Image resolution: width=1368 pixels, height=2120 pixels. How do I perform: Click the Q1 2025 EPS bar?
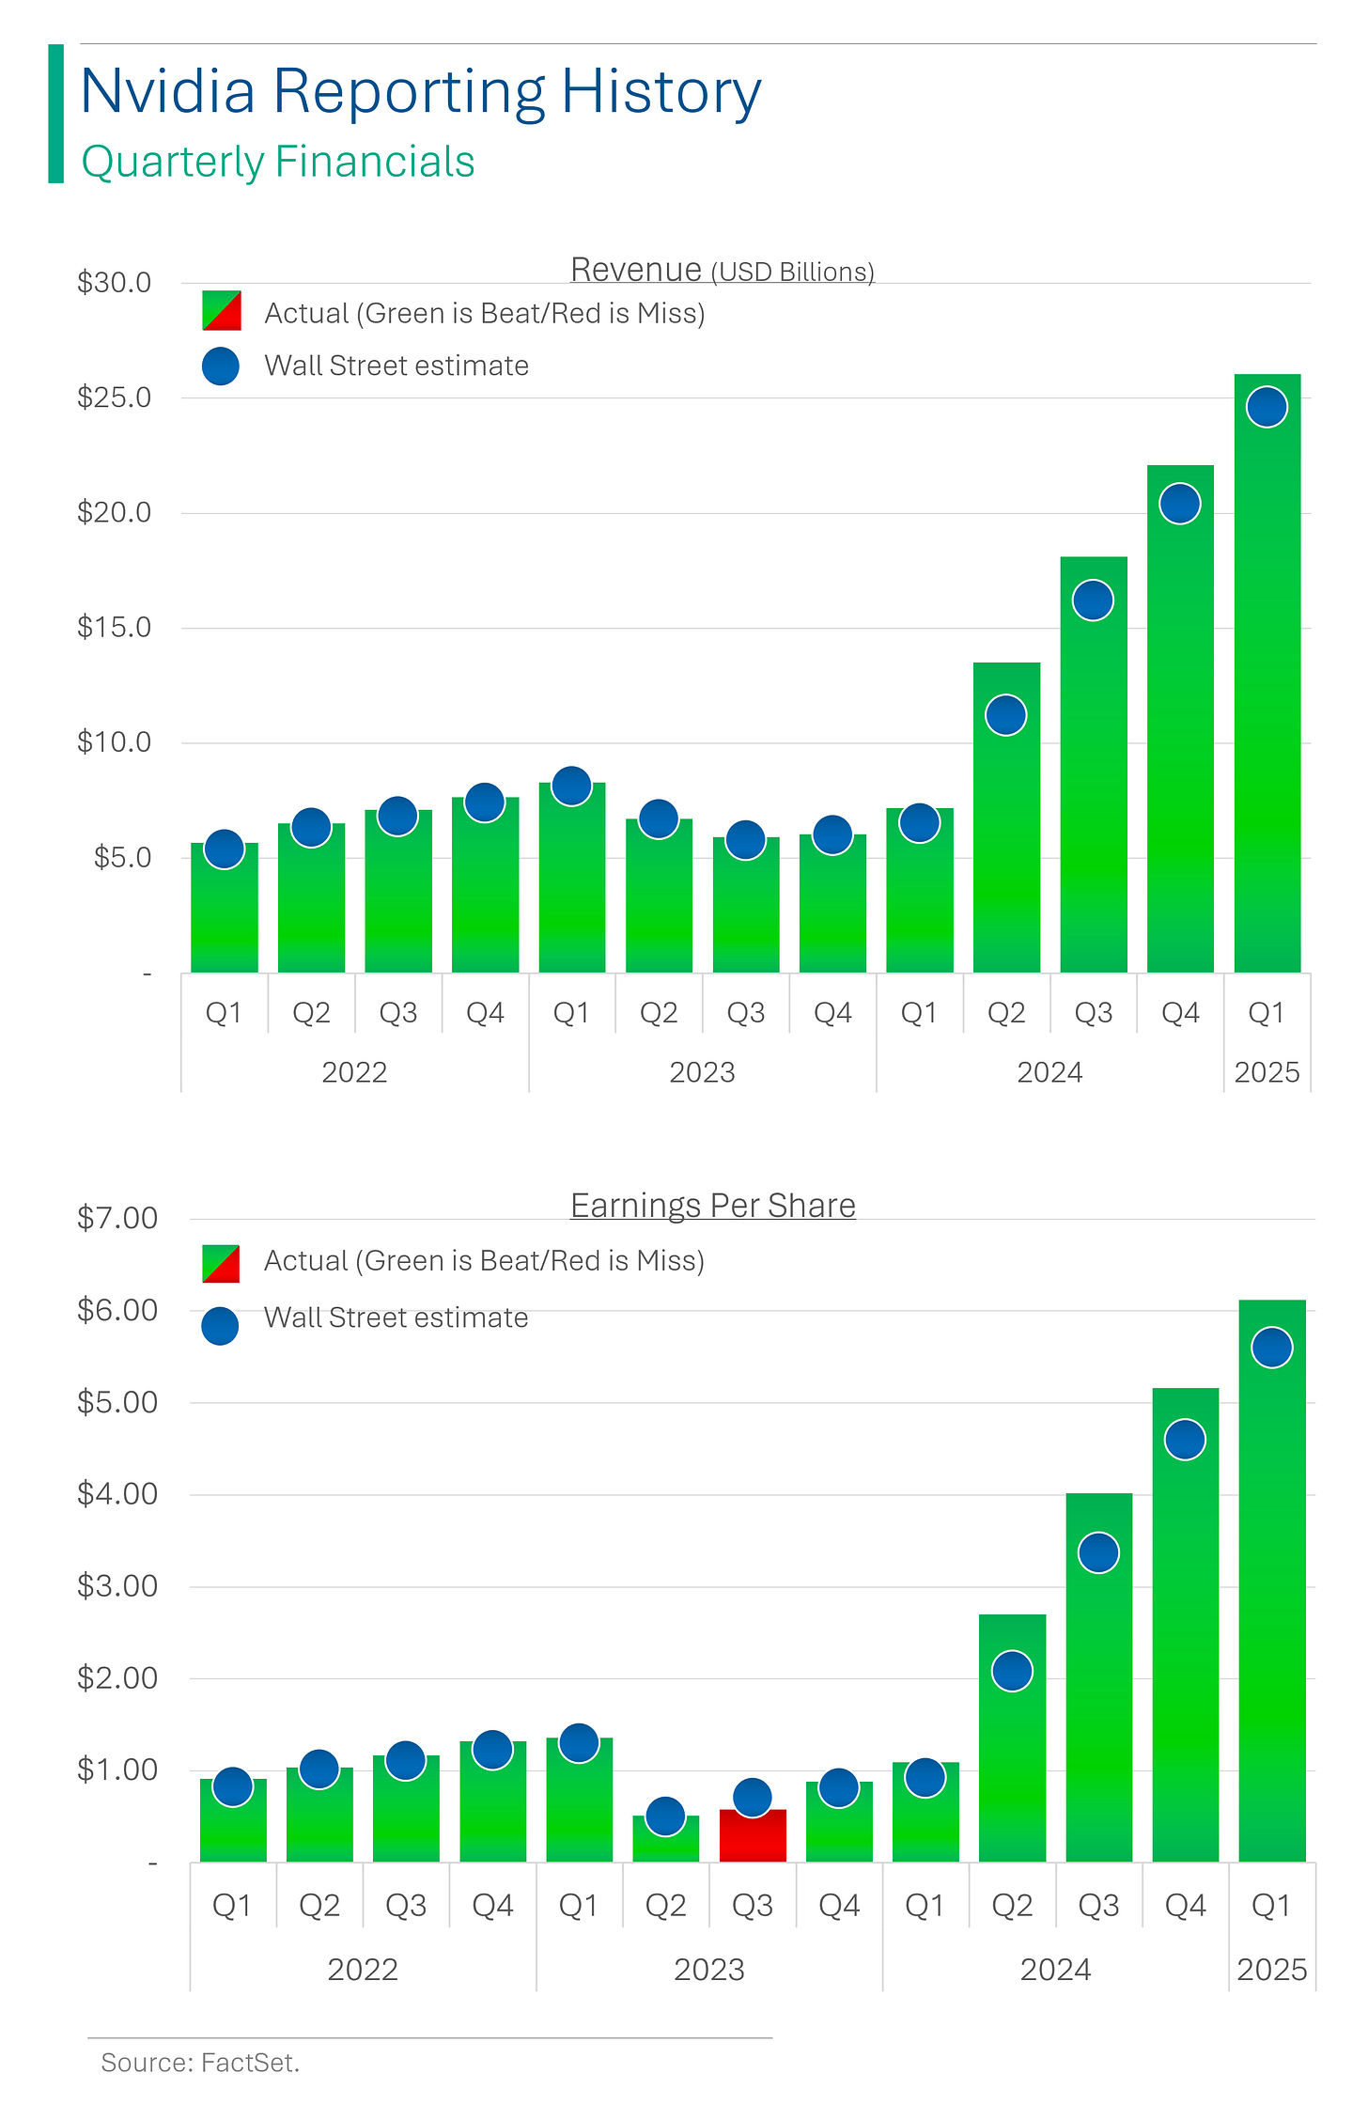pos(1272,1581)
